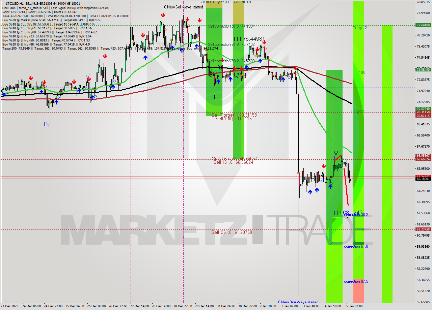
Task: Click the 55.65685 price scale value
Action: click(x=423, y=302)
